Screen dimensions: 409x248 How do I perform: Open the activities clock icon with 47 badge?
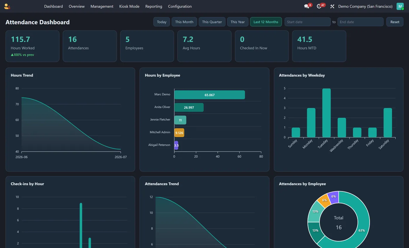pos(319,6)
